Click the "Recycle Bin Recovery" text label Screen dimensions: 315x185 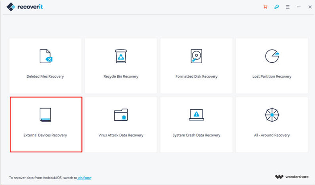121,76
